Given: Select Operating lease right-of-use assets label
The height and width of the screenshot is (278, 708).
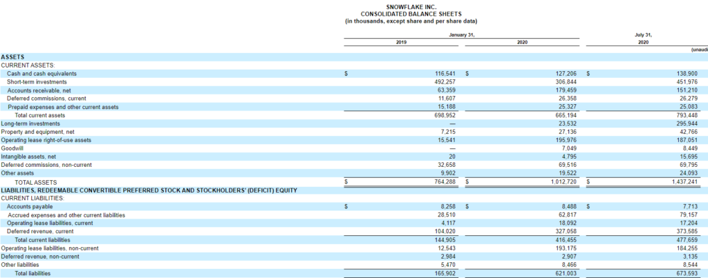Looking at the screenshot, I should coord(46,140).
